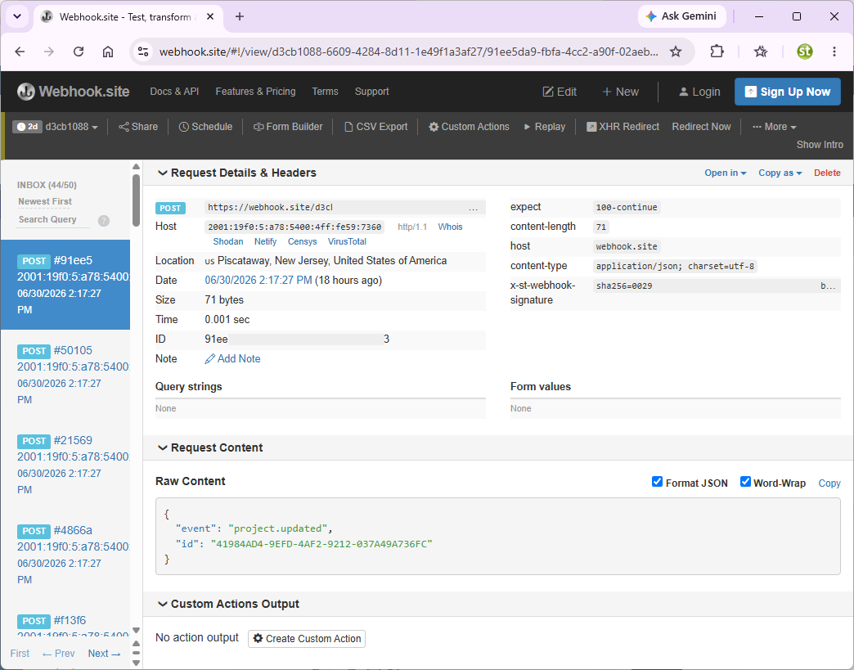854x670 pixels.
Task: Toggle the Word-Wrap checkbox
Action: pos(745,482)
